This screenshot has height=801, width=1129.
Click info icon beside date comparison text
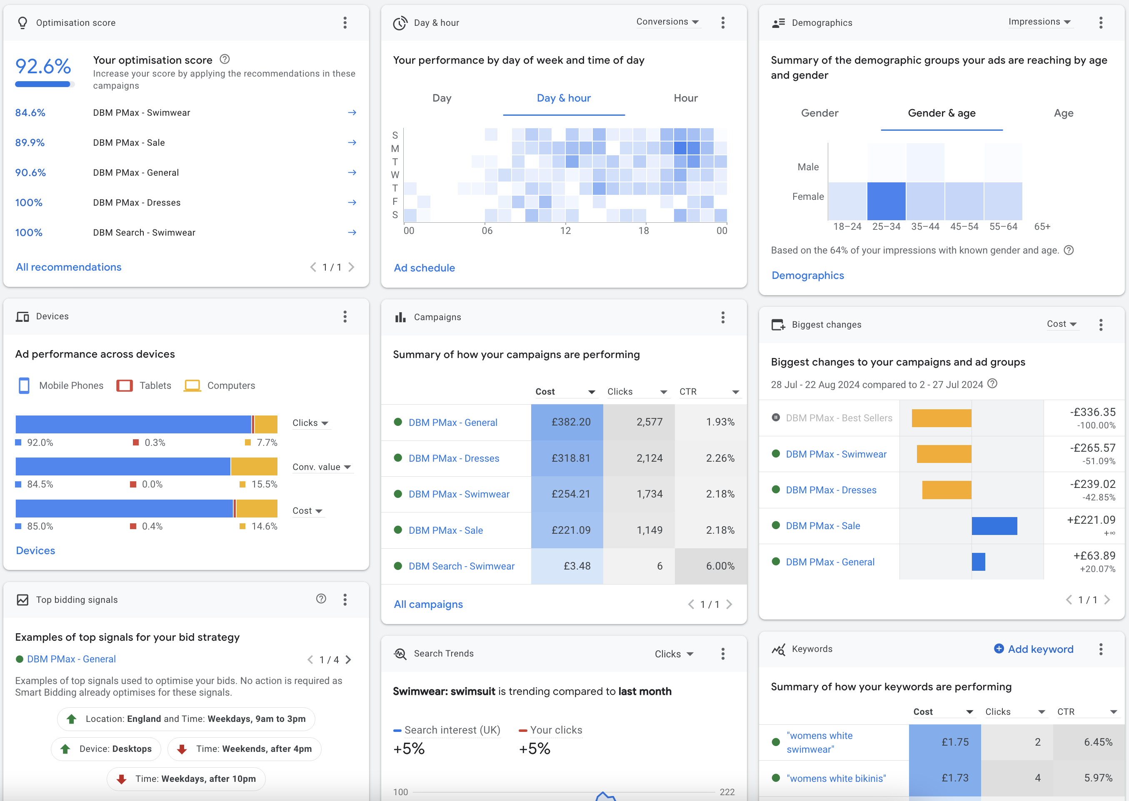[992, 384]
